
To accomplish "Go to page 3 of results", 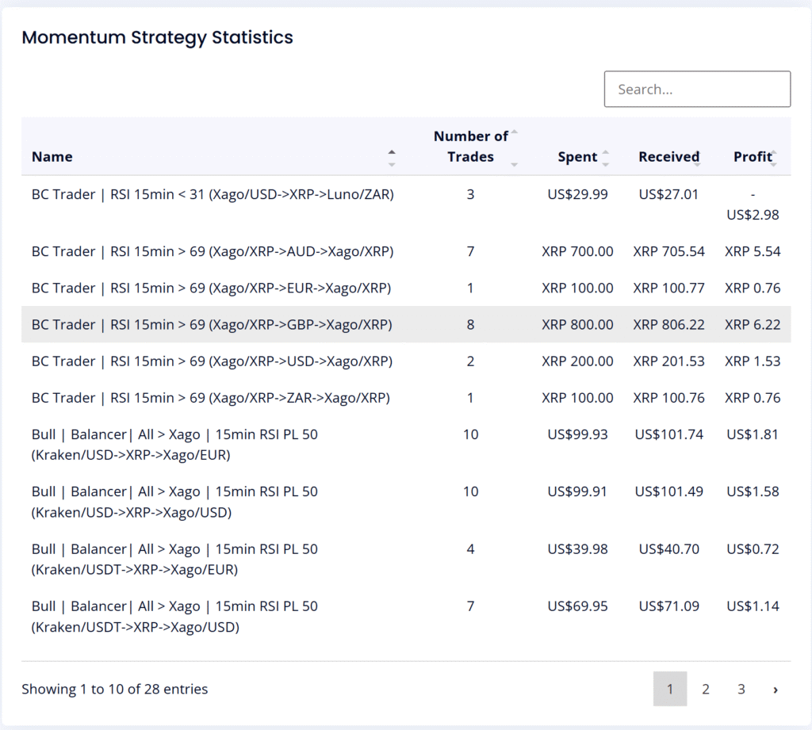I will (x=741, y=689).
